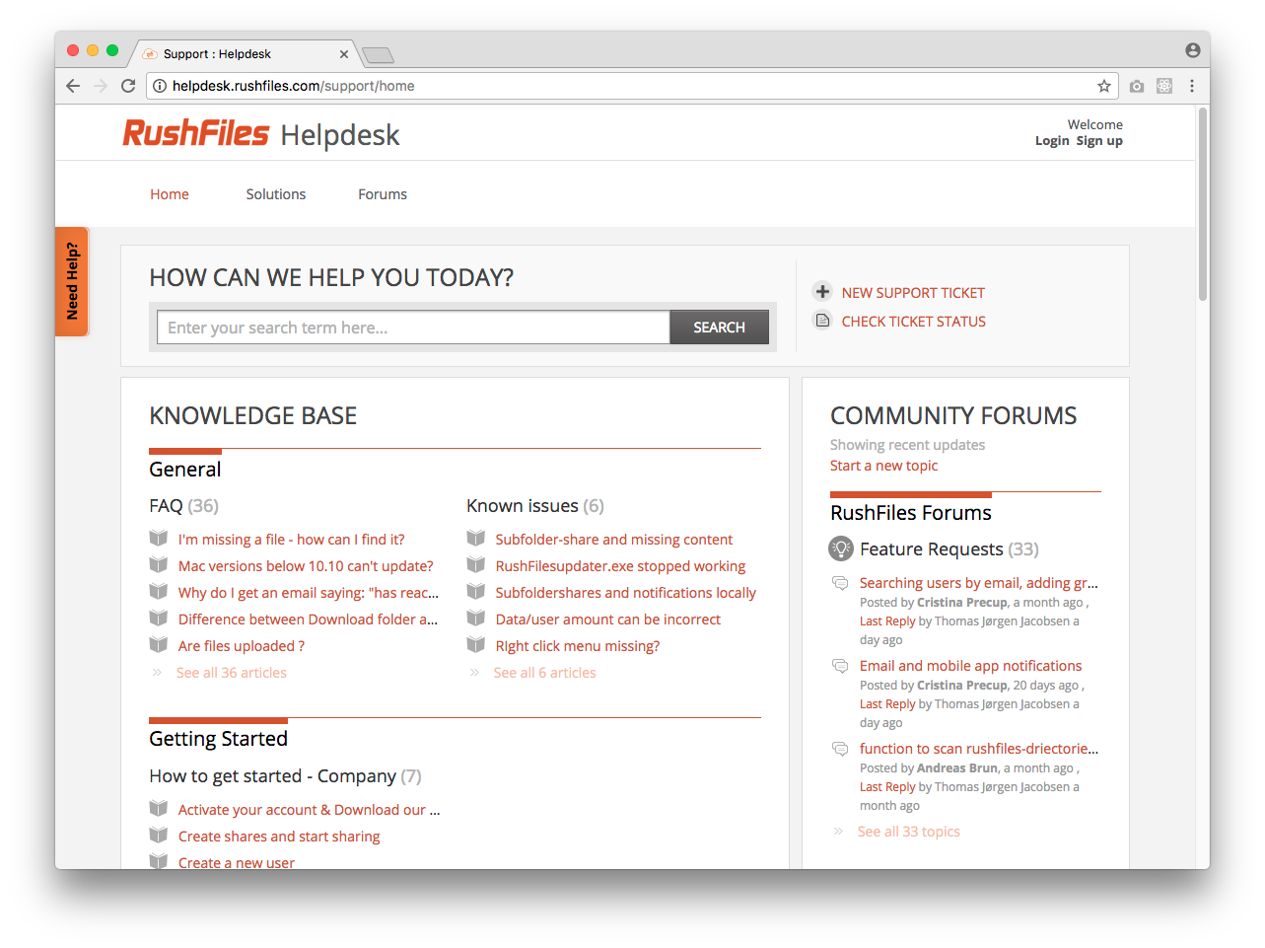Open the Known issues (6) category heading
This screenshot has height=948, width=1265.
[x=535, y=506]
